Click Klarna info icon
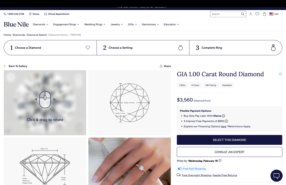Image resolution: width=286 pixels, height=185 pixels. [224, 116]
